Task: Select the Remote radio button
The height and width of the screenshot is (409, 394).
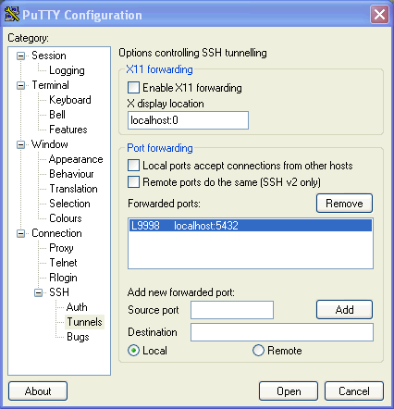Action: pos(258,351)
